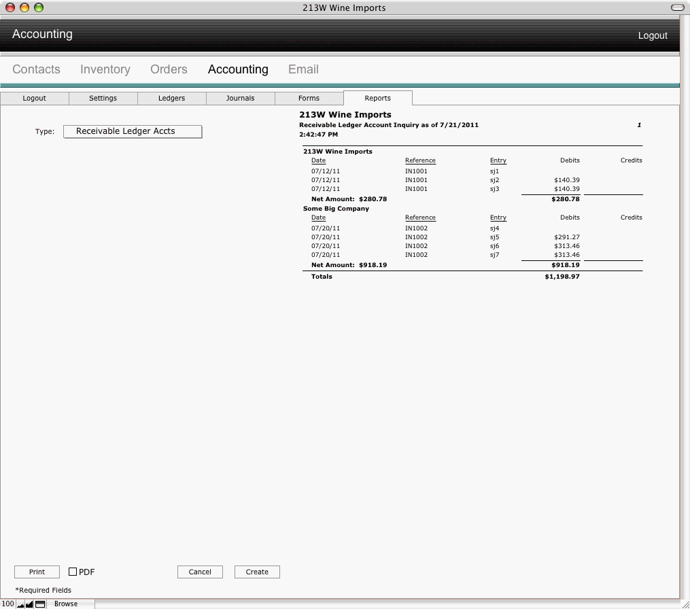The image size is (690, 609).
Task: Select the Accounting navigation item
Action: tap(238, 69)
